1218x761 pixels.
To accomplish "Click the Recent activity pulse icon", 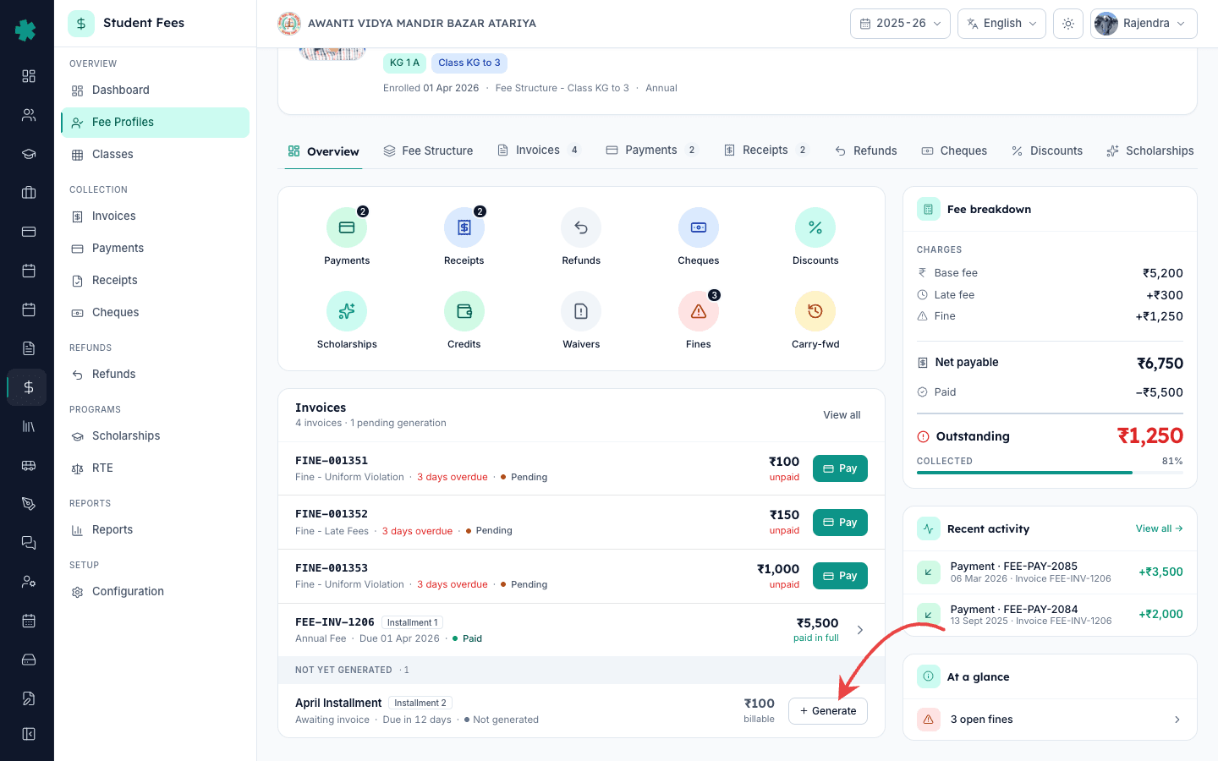I will coord(929,528).
